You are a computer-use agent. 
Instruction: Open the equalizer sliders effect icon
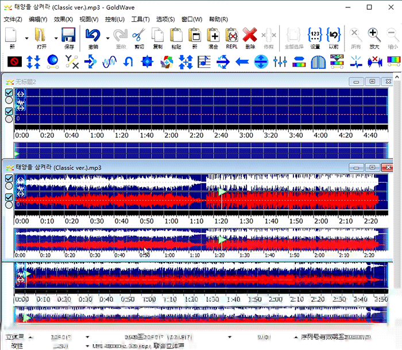click(280, 62)
